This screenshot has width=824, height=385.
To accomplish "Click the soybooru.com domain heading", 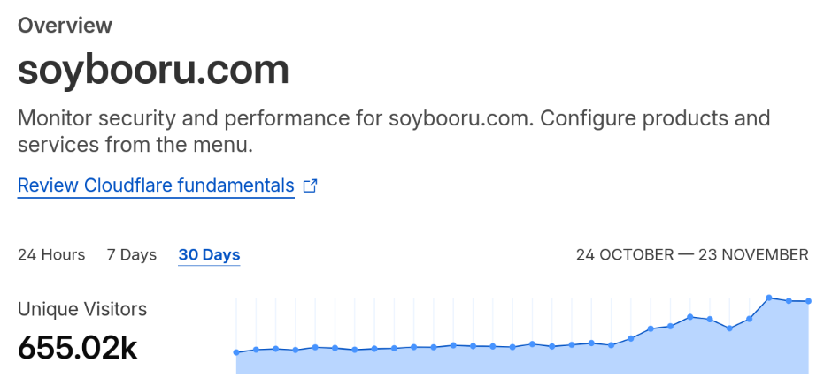I will (153, 71).
